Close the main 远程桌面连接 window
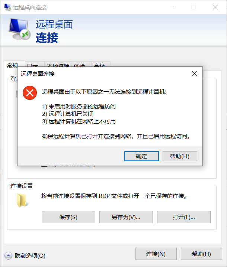 [x=215, y=7]
